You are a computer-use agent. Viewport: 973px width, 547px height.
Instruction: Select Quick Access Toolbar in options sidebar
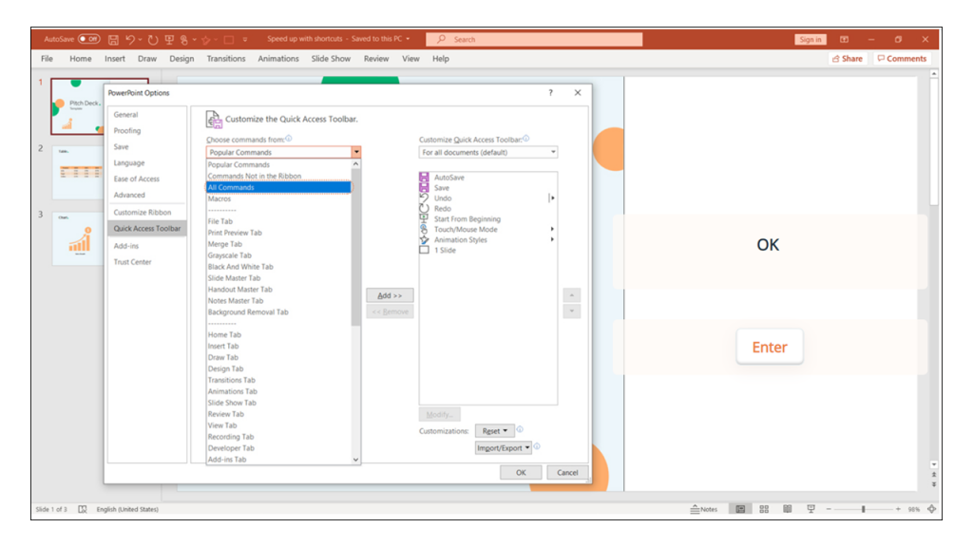(147, 228)
